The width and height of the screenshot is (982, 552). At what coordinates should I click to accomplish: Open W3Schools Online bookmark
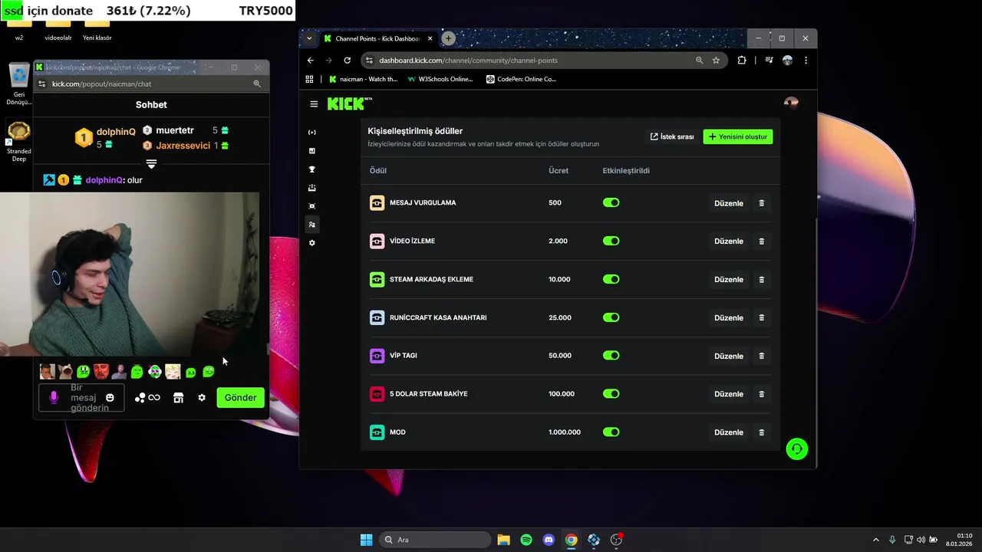point(440,79)
